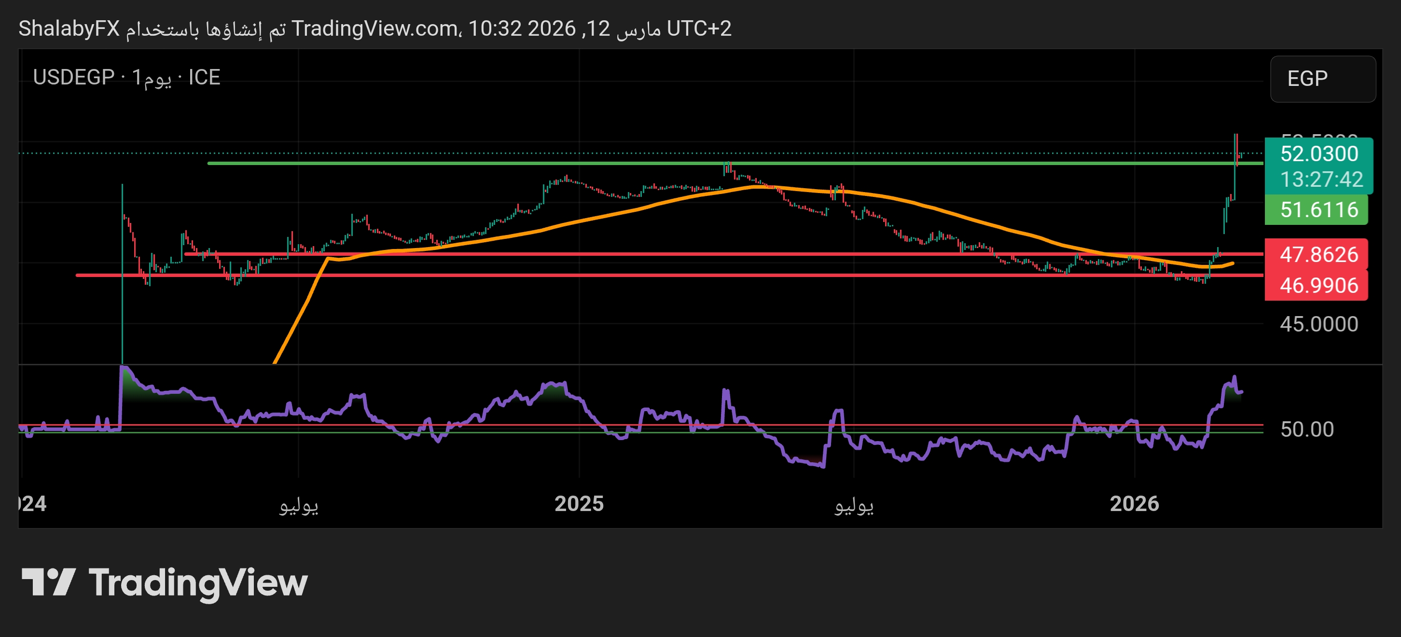Click the 45.0000 price axis value
This screenshot has height=637, width=1401.
[1318, 324]
